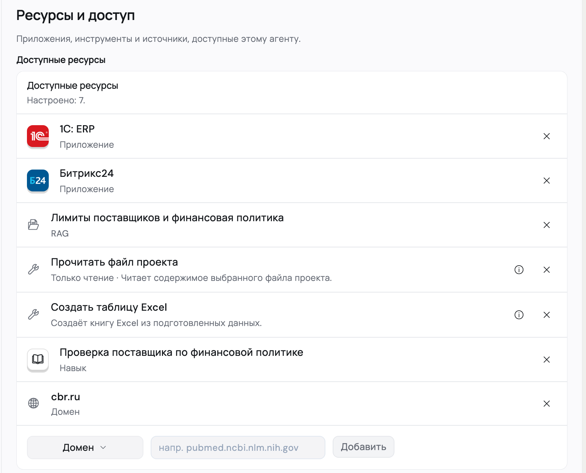Remove the Создать таблицу Excel tool
The height and width of the screenshot is (473, 586).
click(547, 315)
